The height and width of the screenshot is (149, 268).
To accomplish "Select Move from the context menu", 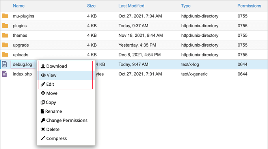I will point(66,93).
